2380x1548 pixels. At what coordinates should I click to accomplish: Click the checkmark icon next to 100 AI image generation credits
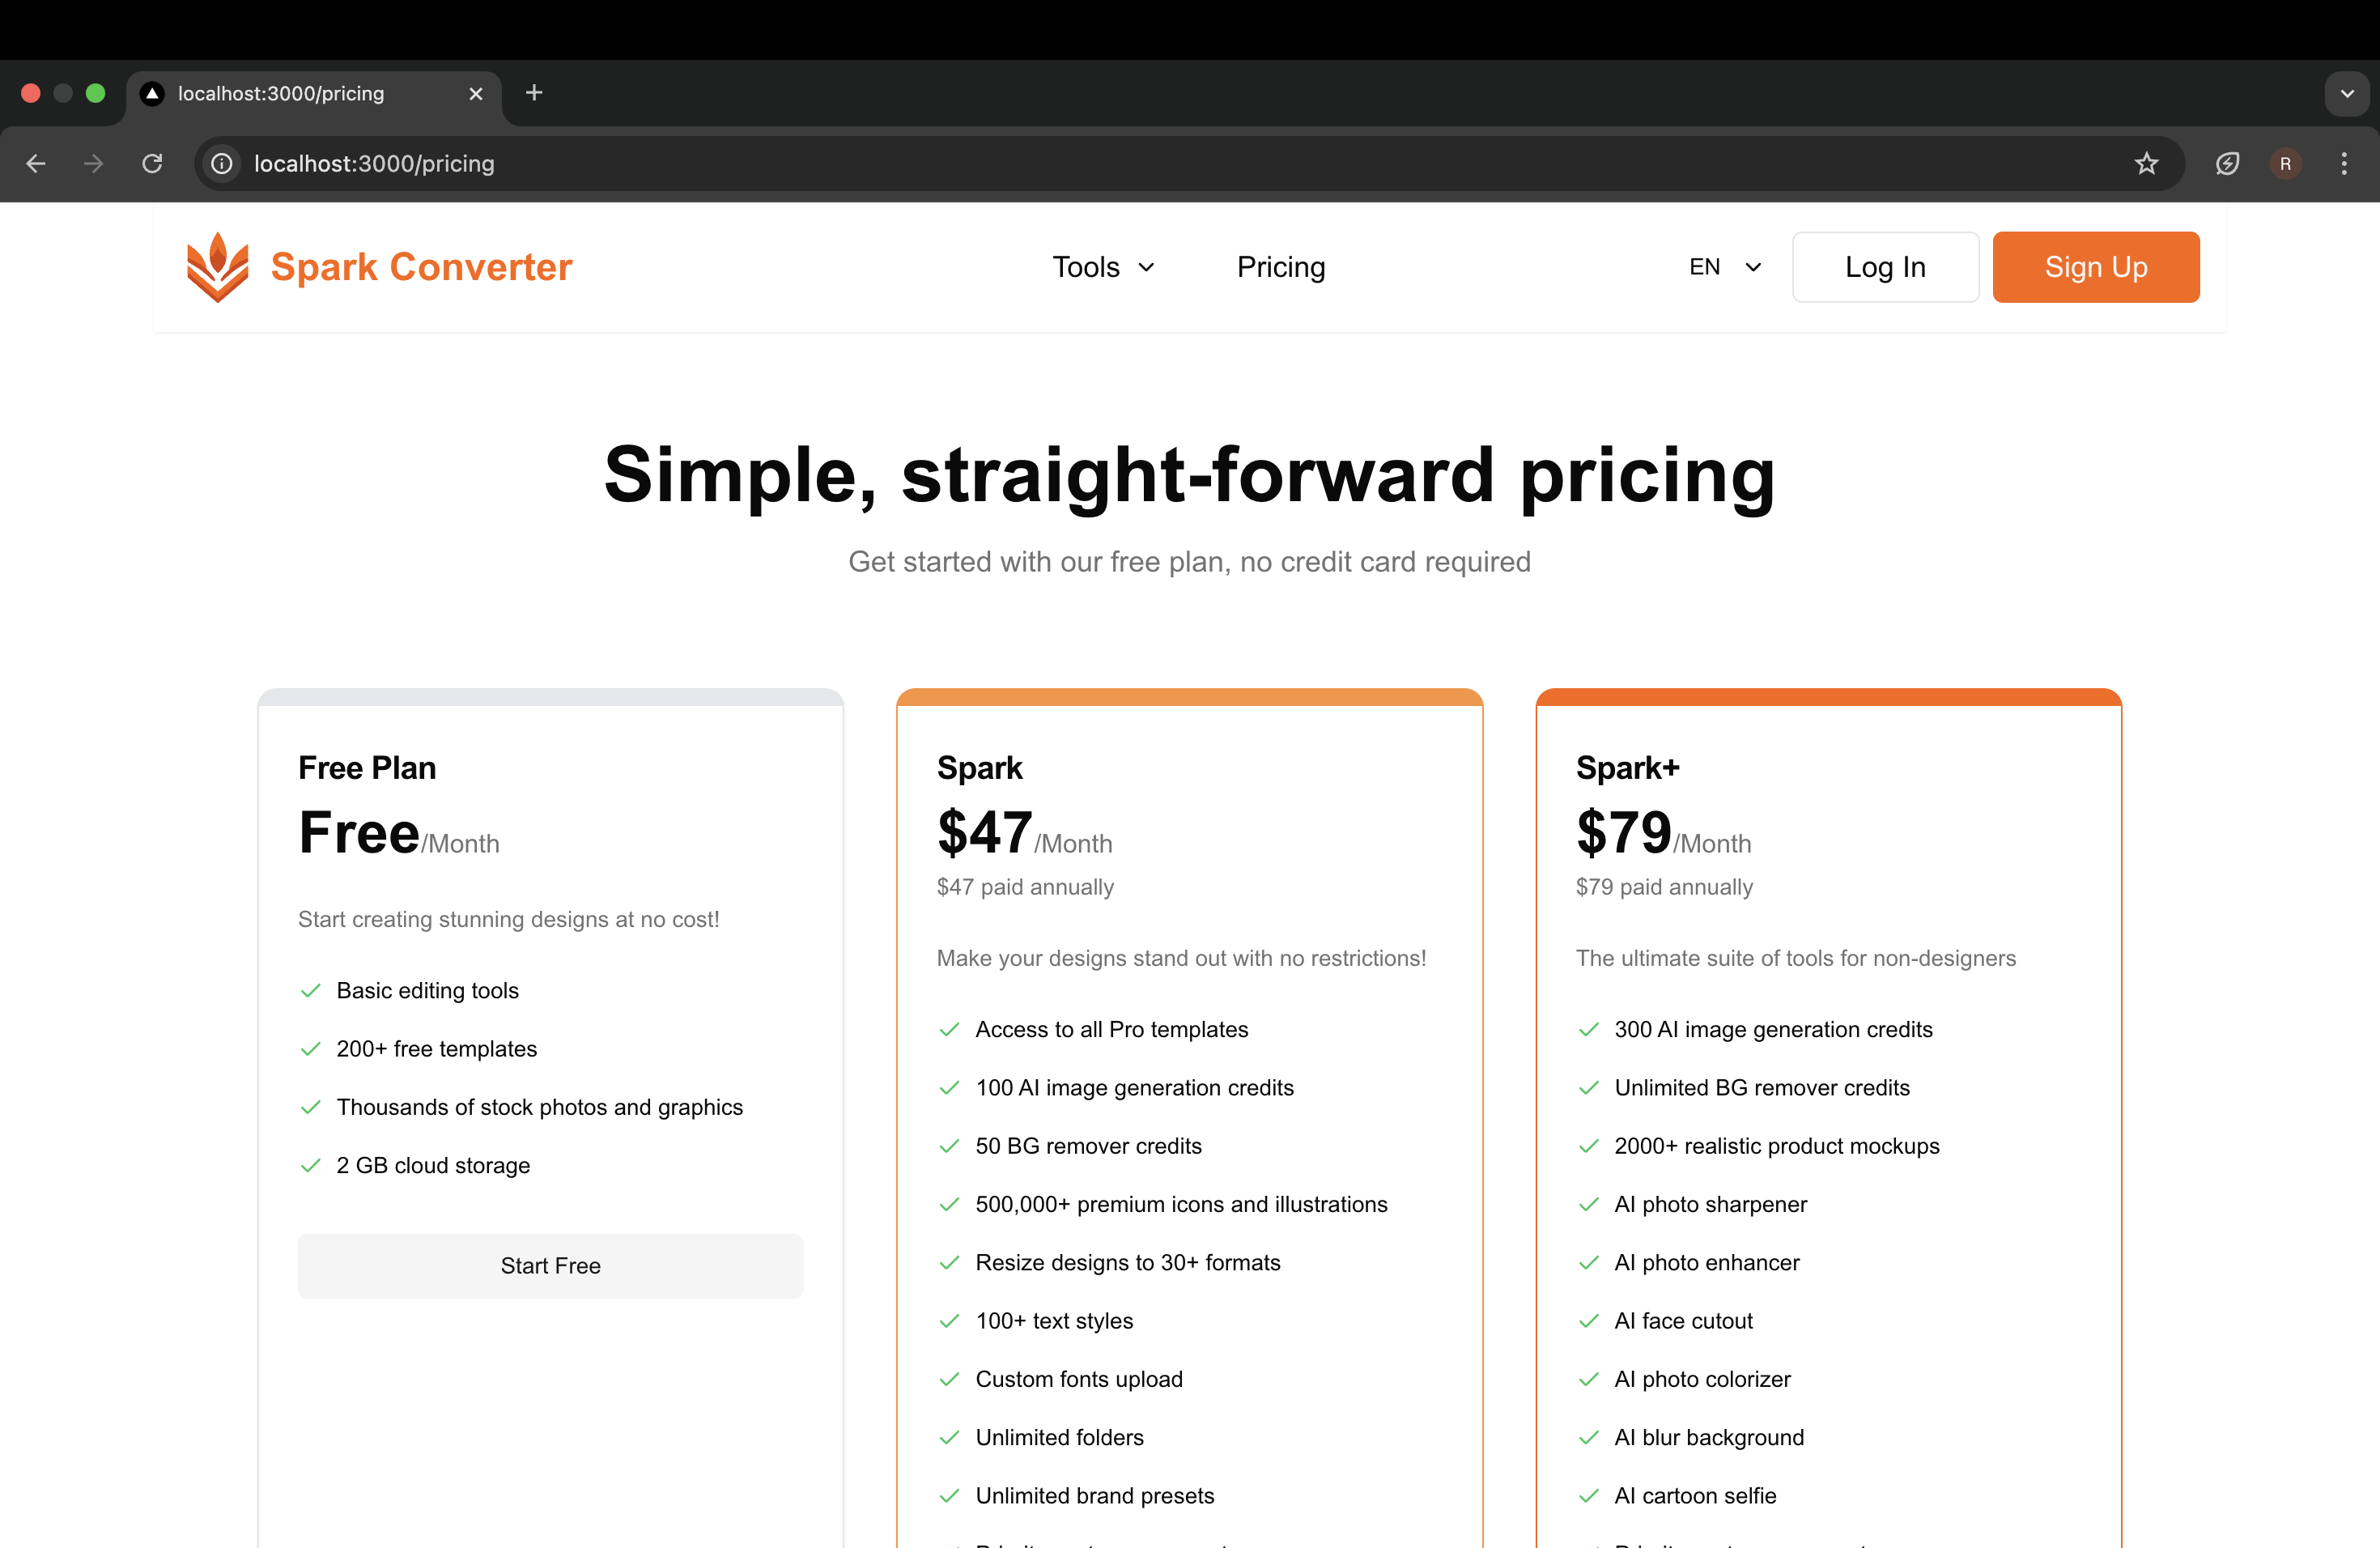[x=949, y=1088]
